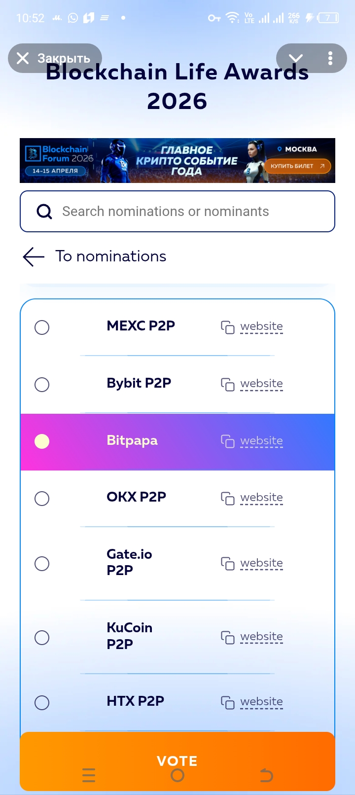Select the Bybit P2P radio button
355x795 pixels.
pyautogui.click(x=42, y=385)
